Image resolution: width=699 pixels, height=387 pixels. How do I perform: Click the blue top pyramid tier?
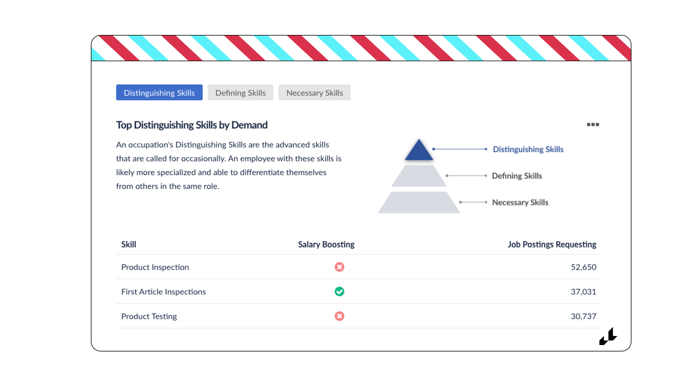(x=419, y=152)
